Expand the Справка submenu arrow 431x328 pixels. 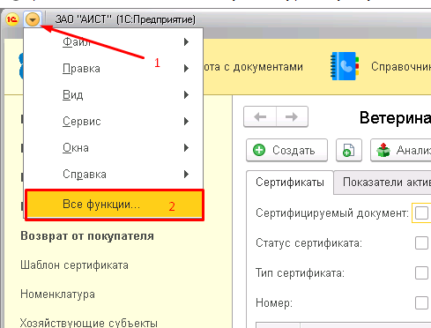click(186, 175)
